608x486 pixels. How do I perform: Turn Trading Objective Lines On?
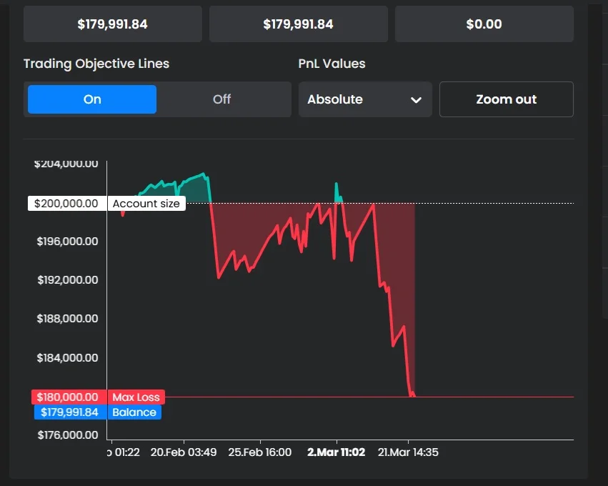pyautogui.click(x=92, y=99)
